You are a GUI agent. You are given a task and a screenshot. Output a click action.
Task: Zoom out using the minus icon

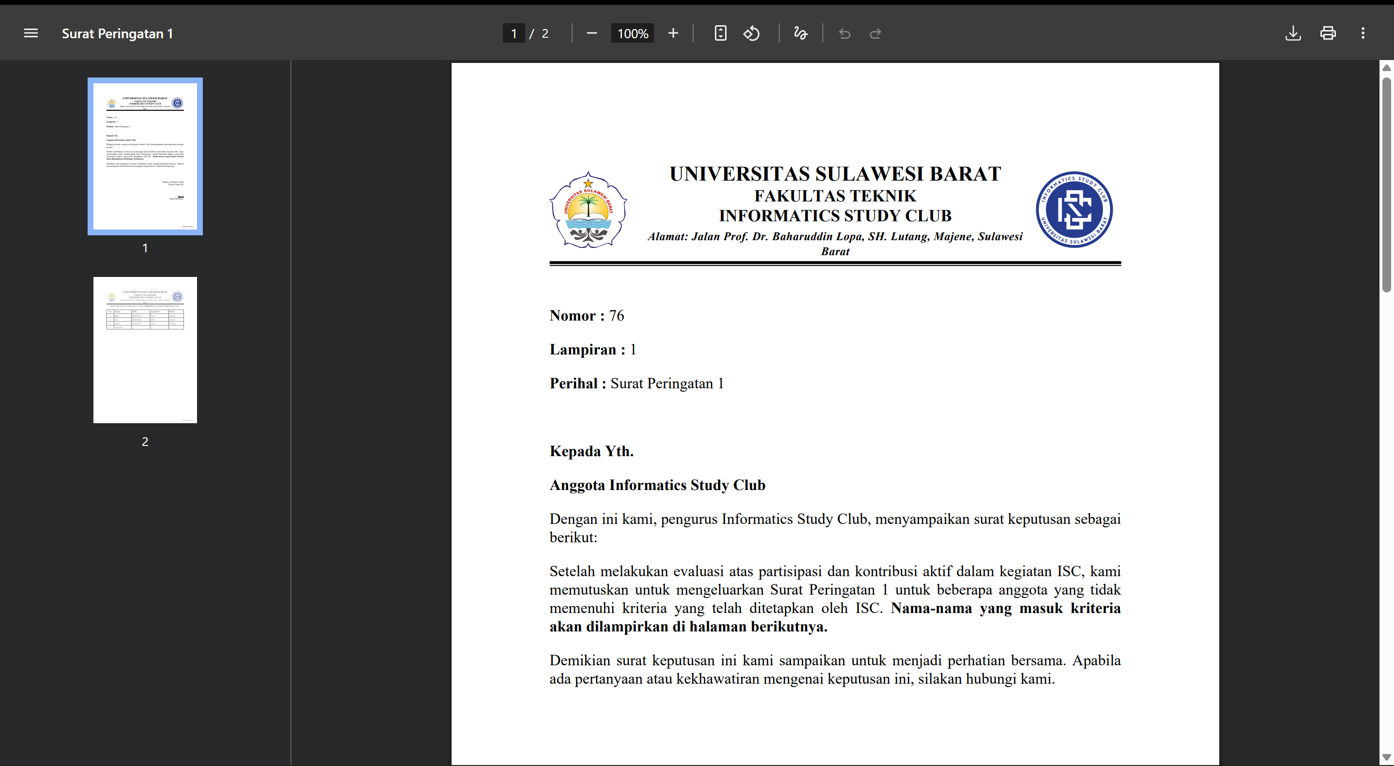pyautogui.click(x=591, y=33)
